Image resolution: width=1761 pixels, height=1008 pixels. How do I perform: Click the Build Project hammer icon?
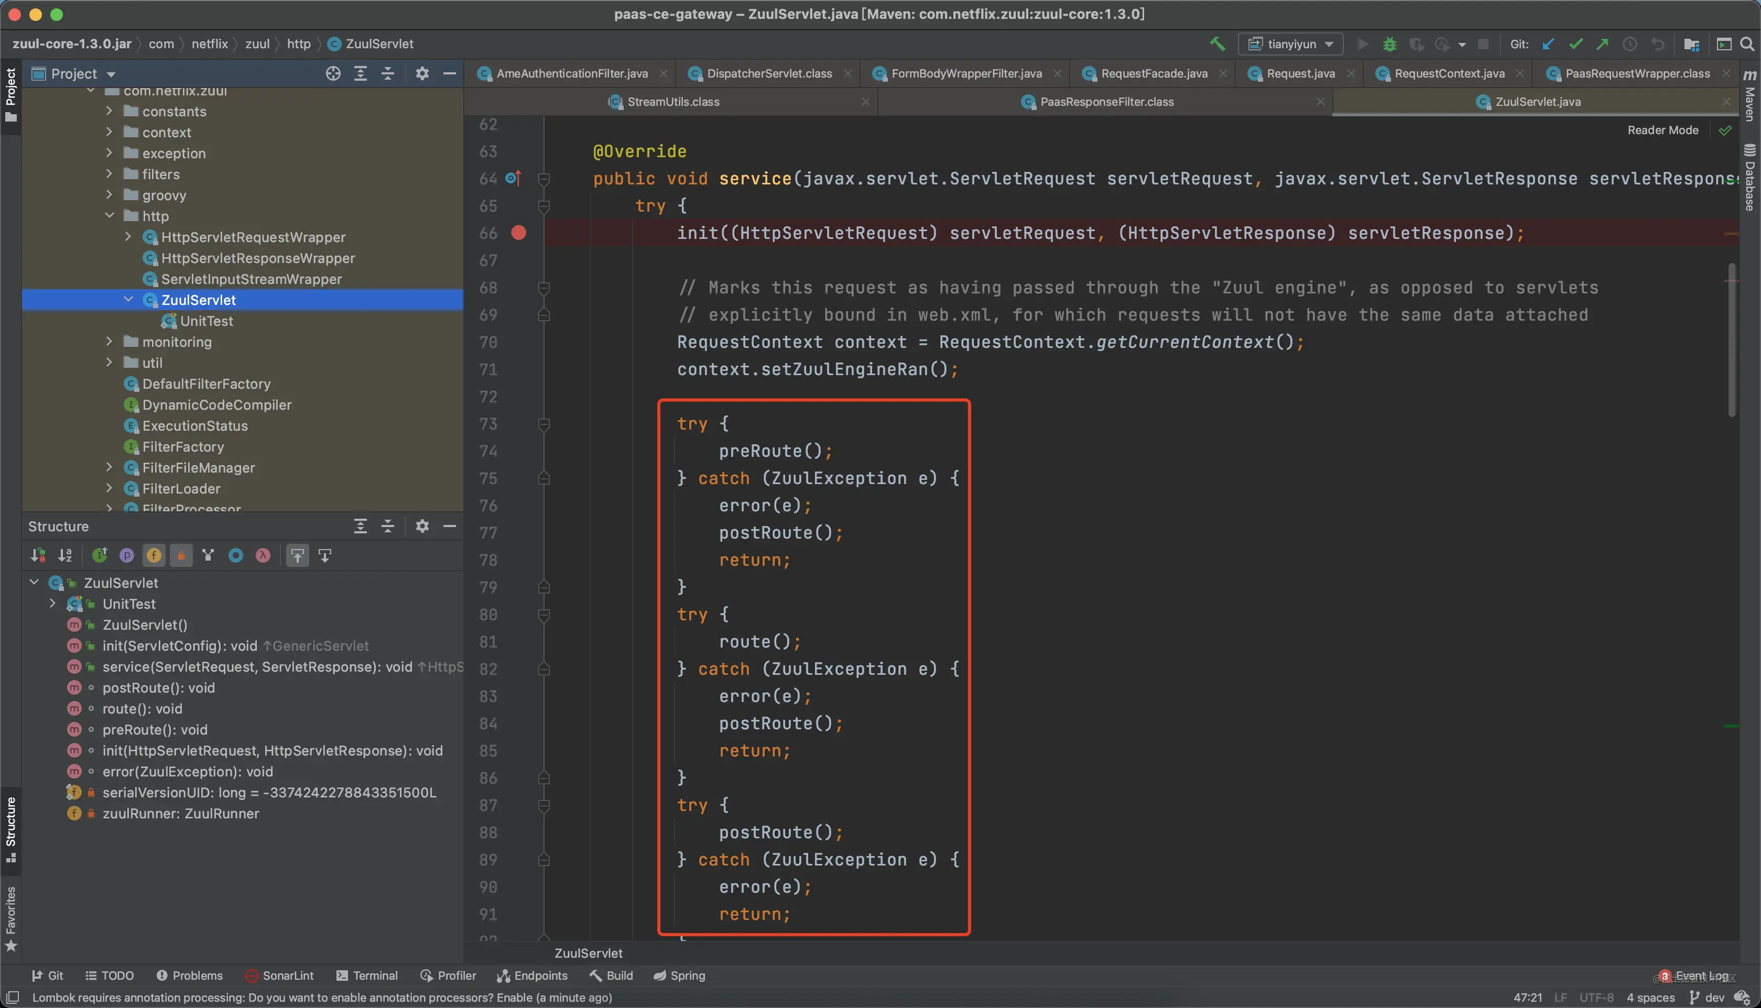(1216, 43)
